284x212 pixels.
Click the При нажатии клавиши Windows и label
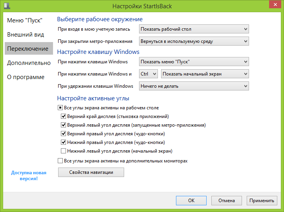pyautogui.click(x=95, y=74)
